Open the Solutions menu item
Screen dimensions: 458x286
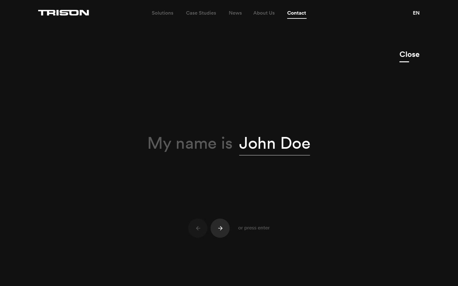pyautogui.click(x=162, y=13)
